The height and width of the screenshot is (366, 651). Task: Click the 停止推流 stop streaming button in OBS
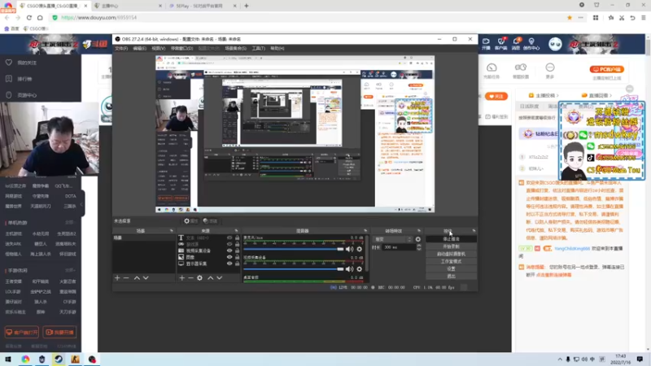pyautogui.click(x=452, y=239)
